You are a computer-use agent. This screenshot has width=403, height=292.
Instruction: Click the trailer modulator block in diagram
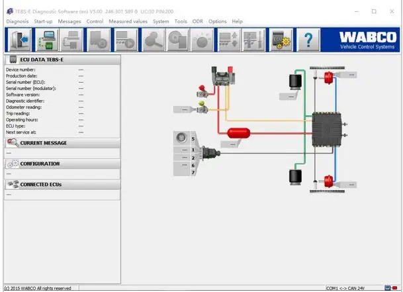coord(327,129)
